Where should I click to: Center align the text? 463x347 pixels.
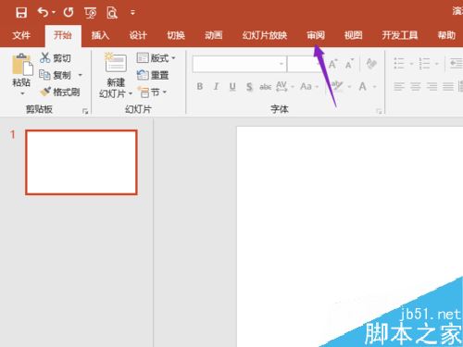(416, 86)
